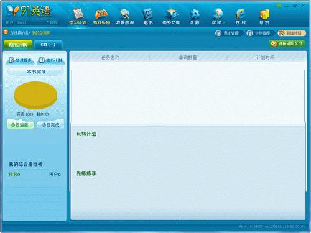Image resolution: width=311 pixels, height=233 pixels.
Task: Click the orange 新建计划 button
Action: (x=292, y=33)
